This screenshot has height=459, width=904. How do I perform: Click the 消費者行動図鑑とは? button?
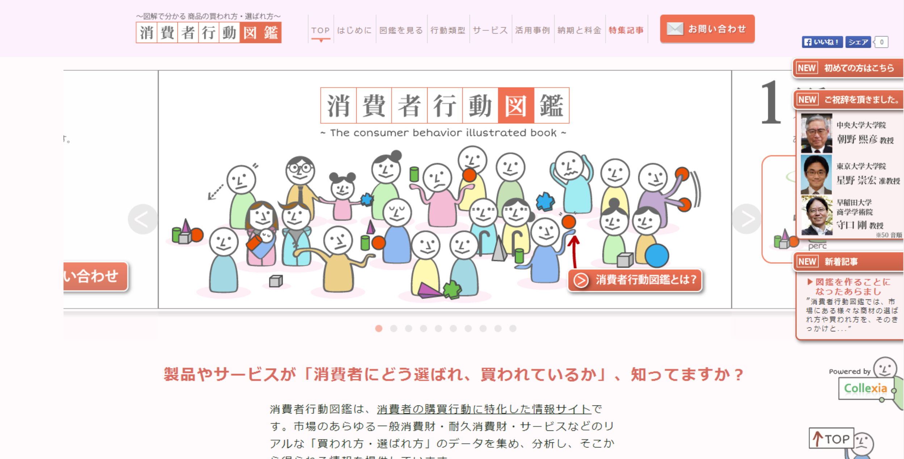click(x=635, y=280)
